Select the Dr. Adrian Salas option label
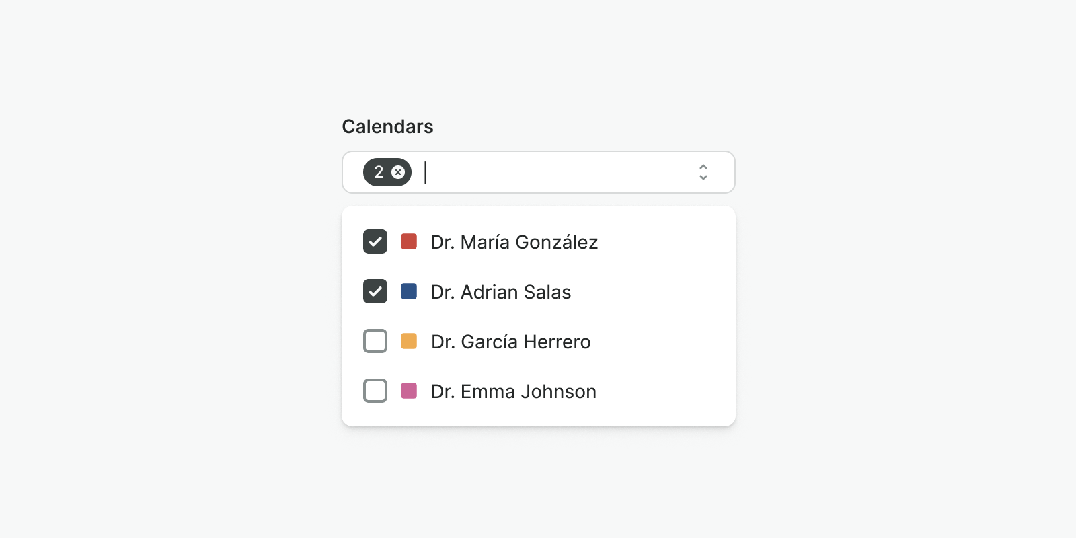This screenshot has width=1076, height=538. pos(501,292)
